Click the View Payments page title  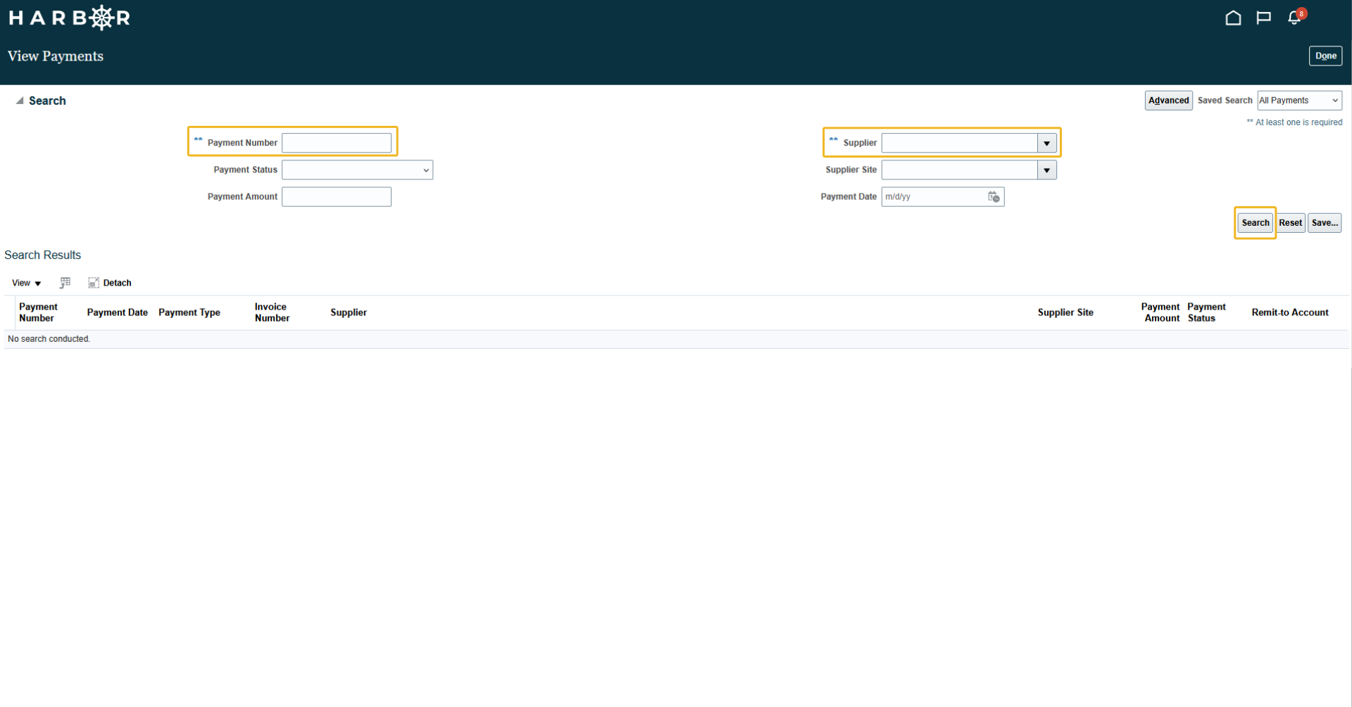coord(56,56)
